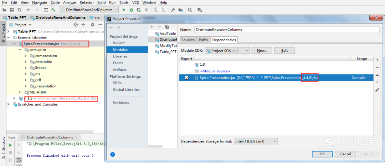Image resolution: width=385 pixels, height=166 pixels.
Task: Open the Analyze menu
Action: click(x=70, y=2)
